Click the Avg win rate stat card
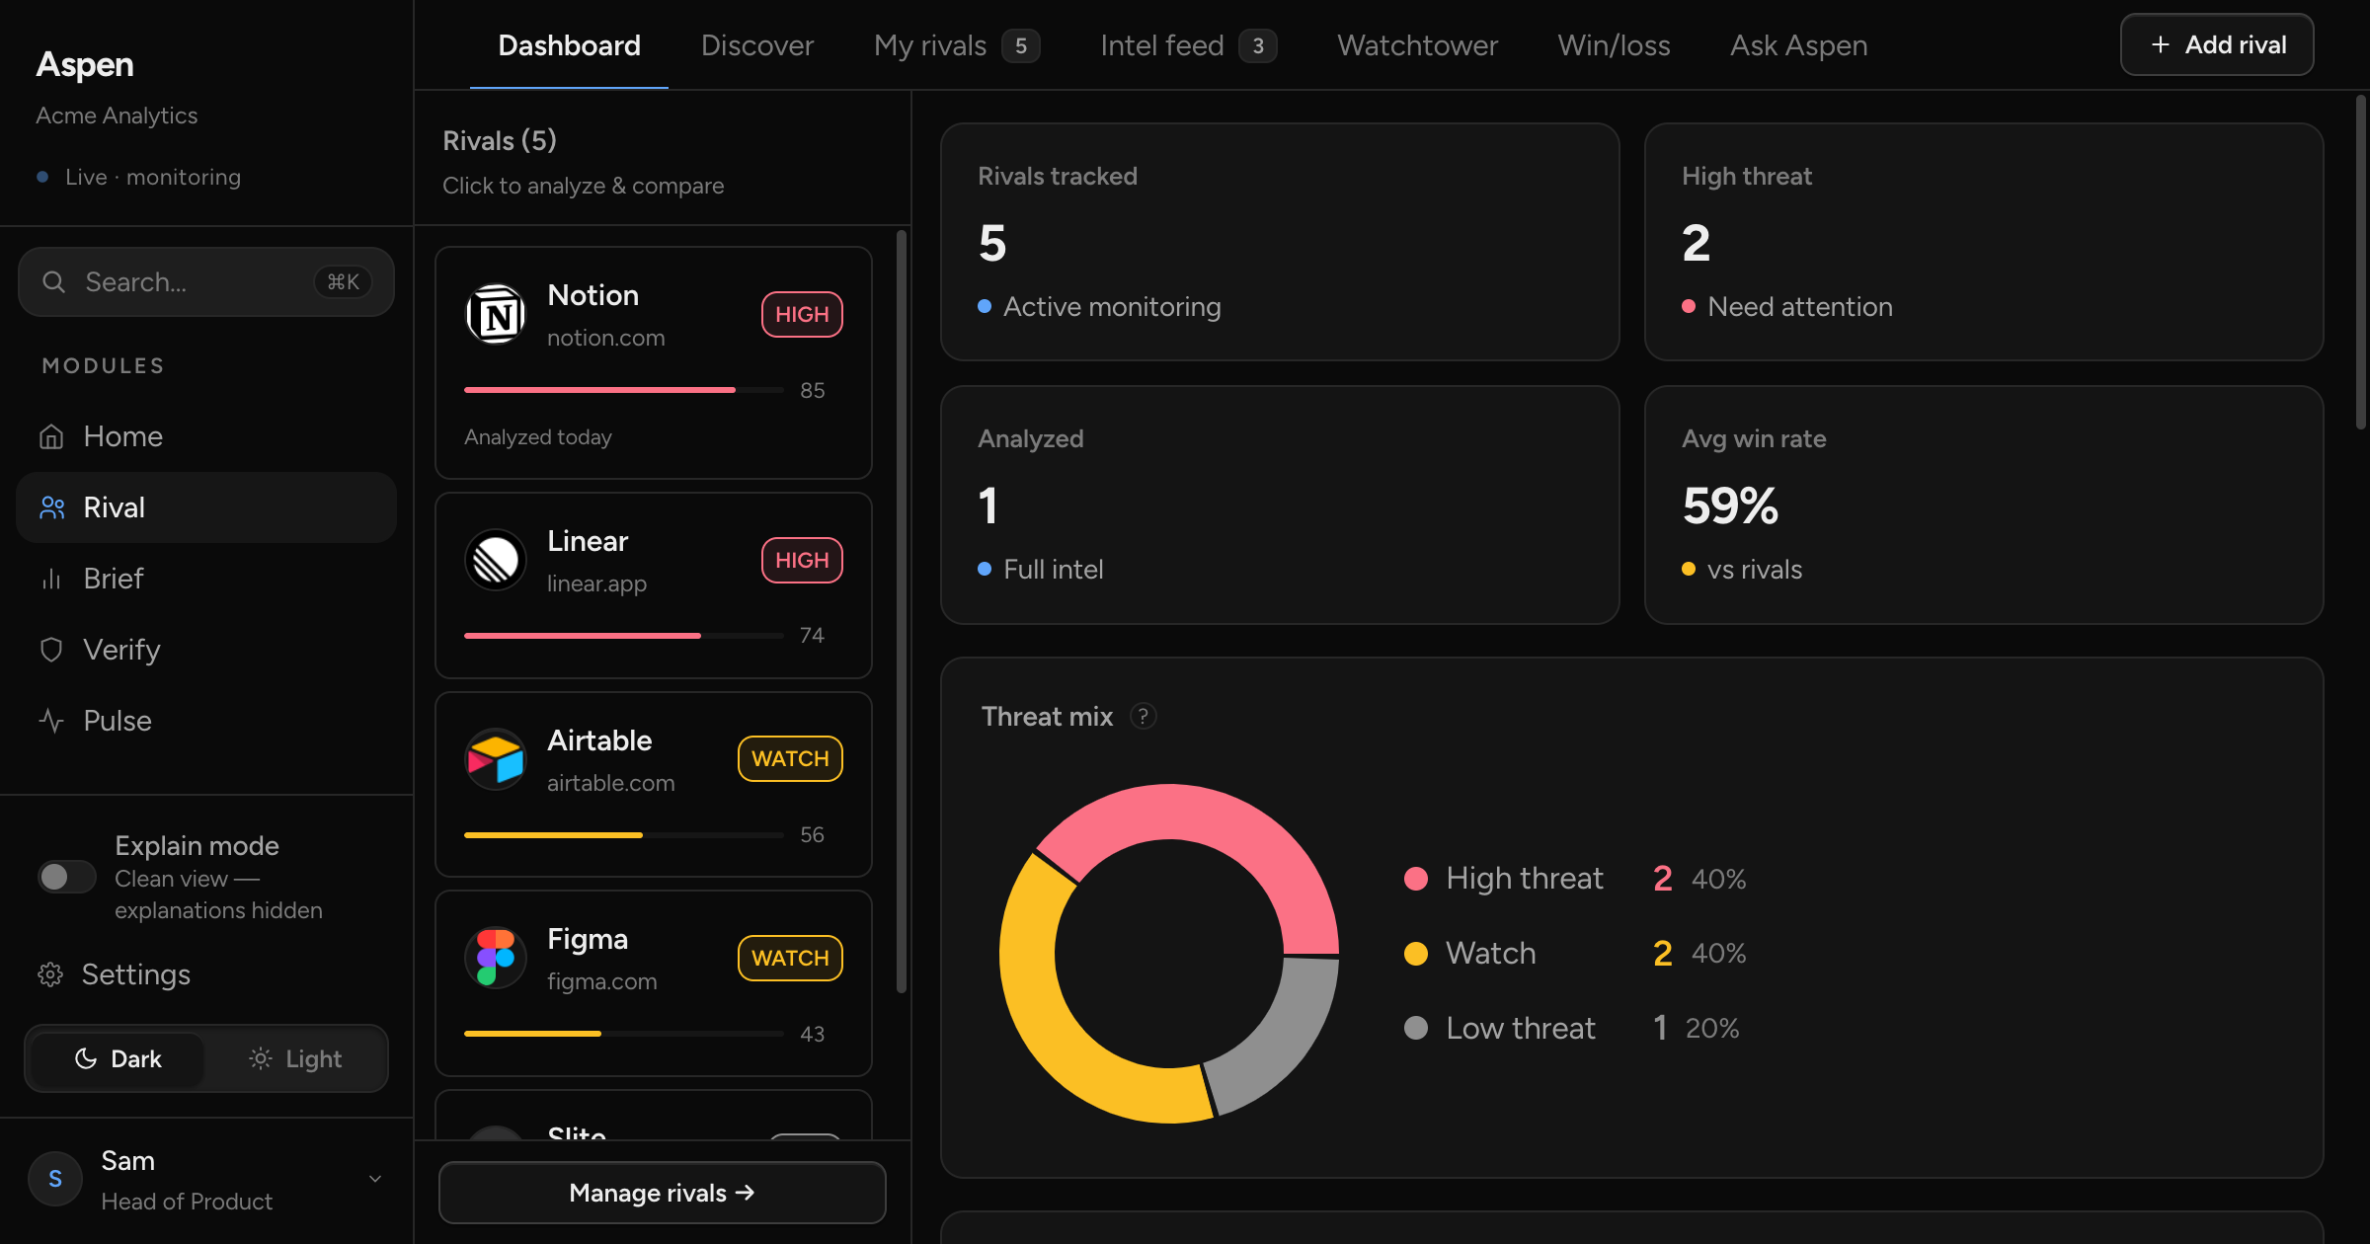This screenshot has width=2370, height=1244. click(1984, 505)
